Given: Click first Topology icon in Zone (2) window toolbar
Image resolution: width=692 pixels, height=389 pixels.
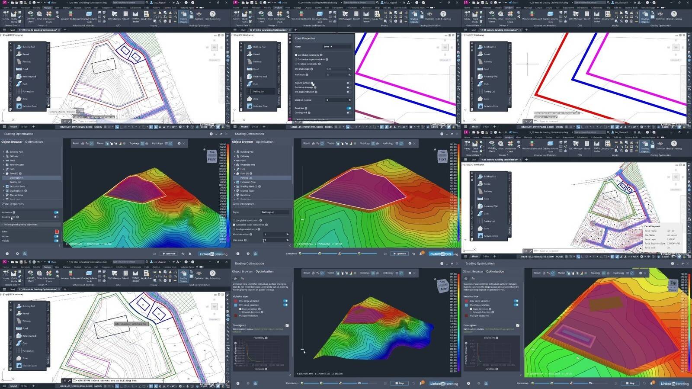Looking at the screenshot, I should point(143,143).
